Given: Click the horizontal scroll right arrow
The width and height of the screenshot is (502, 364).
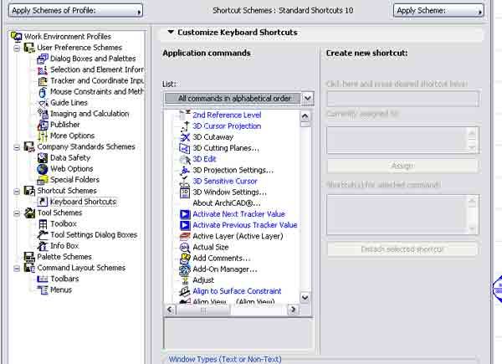Looking at the screenshot, I should (292, 310).
